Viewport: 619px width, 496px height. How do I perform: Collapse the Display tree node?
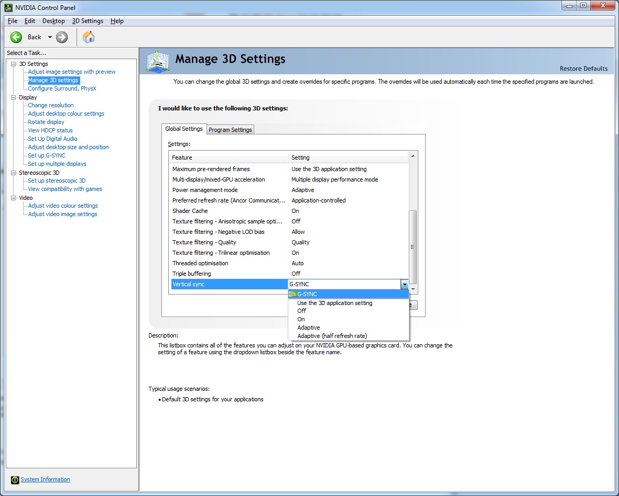point(14,97)
